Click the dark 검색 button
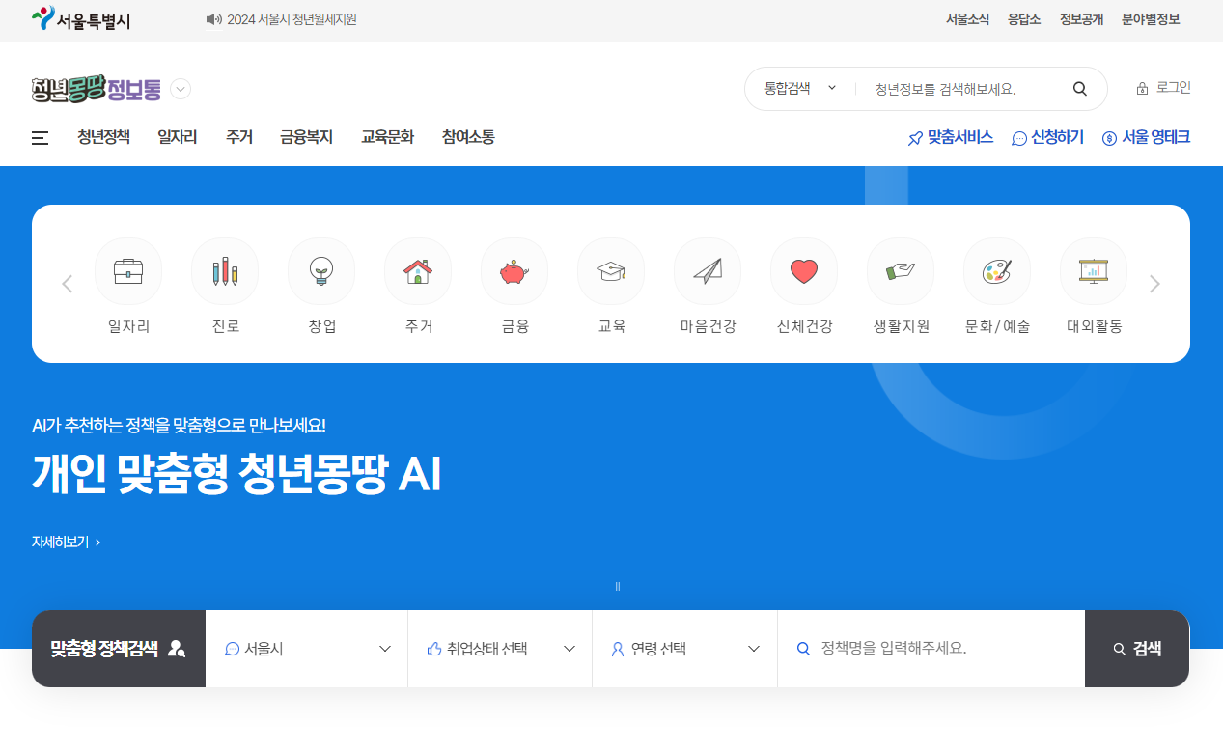This screenshot has width=1223, height=752. (x=1137, y=649)
